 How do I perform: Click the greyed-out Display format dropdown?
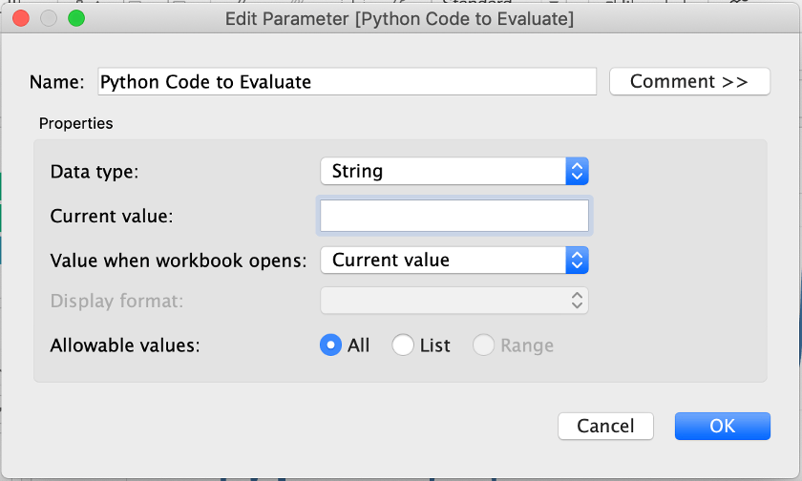pyautogui.click(x=454, y=301)
